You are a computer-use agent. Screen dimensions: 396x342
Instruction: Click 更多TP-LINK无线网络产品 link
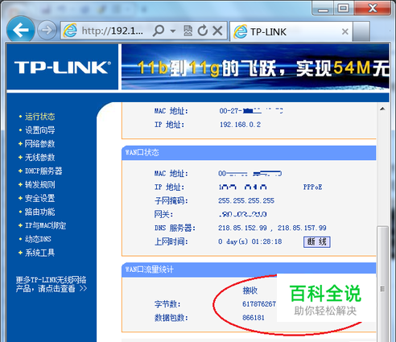pyautogui.click(x=51, y=284)
